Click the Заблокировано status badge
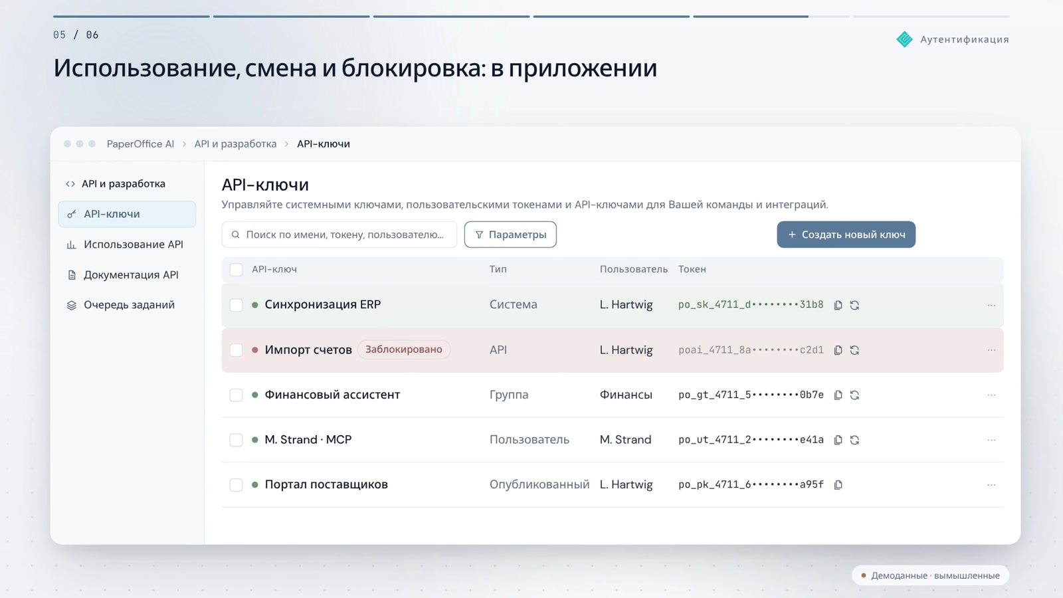The width and height of the screenshot is (1063, 598). pos(404,349)
